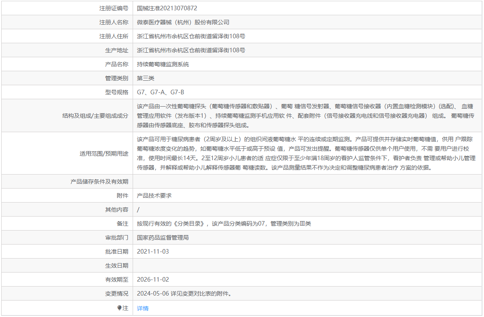Click the 注册人名称 label
Image resolution: width=484 pixels, height=317 pixels.
[114, 22]
